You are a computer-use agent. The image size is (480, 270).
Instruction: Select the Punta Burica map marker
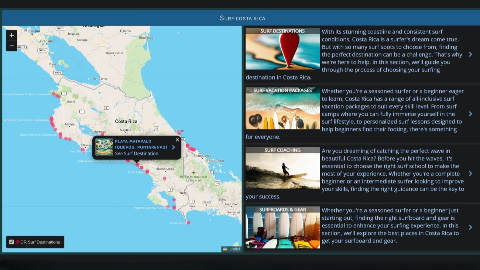(x=188, y=223)
